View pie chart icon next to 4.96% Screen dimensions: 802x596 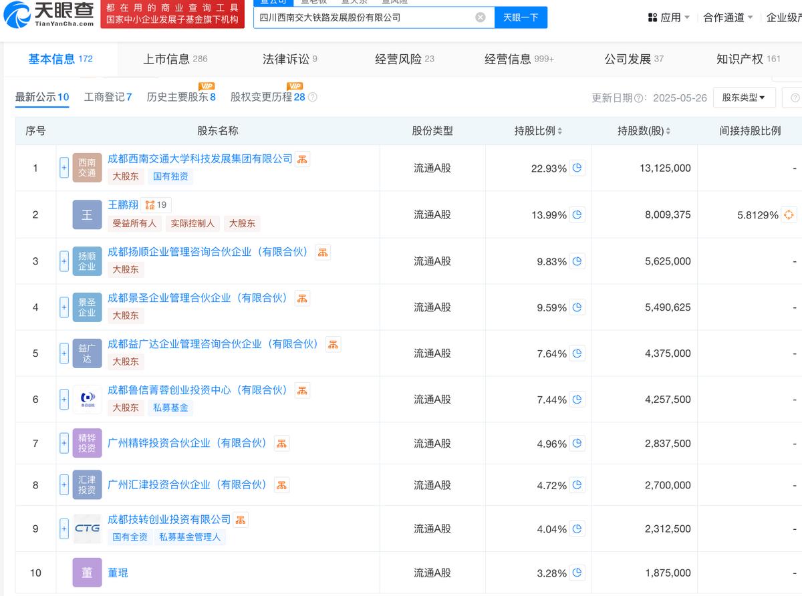coord(577,444)
